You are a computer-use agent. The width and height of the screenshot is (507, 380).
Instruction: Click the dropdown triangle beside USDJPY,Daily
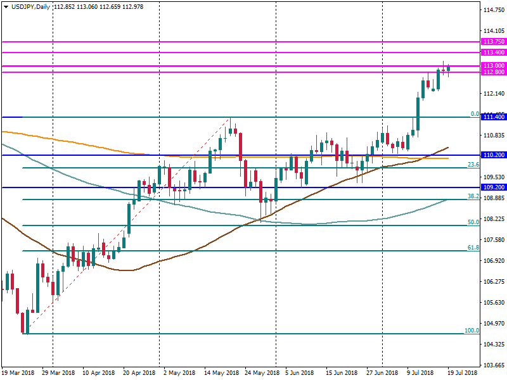pos(6,6)
